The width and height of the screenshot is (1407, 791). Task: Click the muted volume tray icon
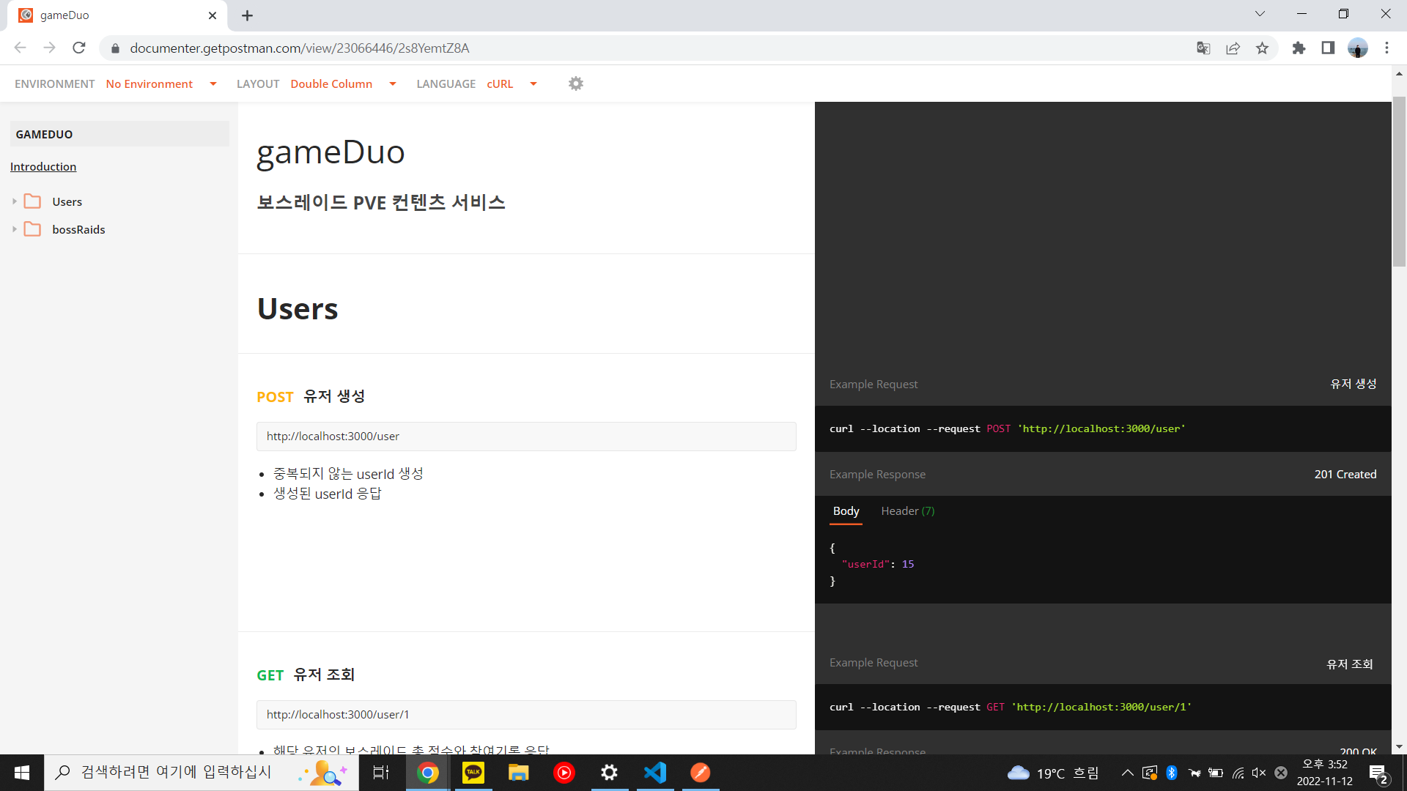[1259, 773]
